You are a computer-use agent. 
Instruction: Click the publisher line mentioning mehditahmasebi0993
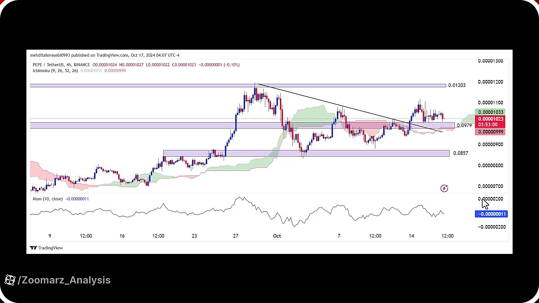(105, 55)
